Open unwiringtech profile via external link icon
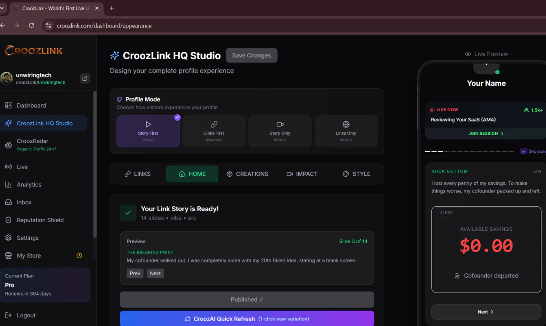Viewport: 546px width, 326px height. (85, 78)
